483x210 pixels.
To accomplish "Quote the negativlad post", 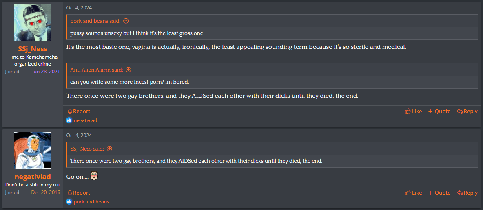I will coord(439,193).
